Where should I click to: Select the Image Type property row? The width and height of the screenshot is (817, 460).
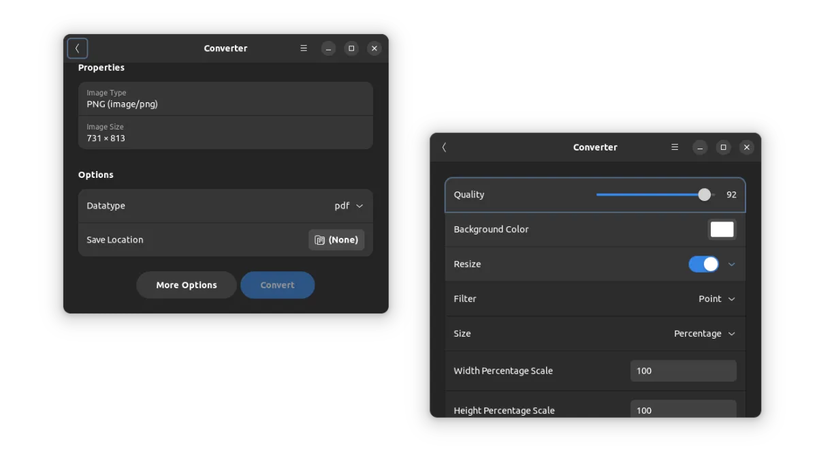(x=225, y=99)
